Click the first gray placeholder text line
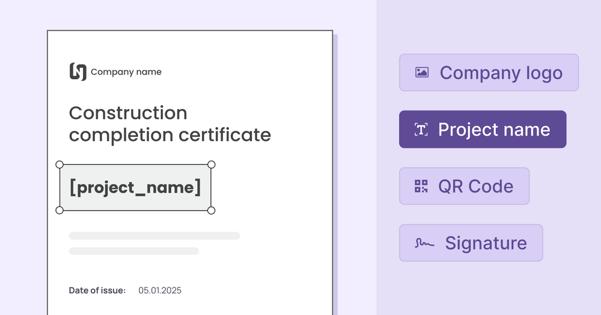Viewport: 601px width, 315px height. (154, 236)
